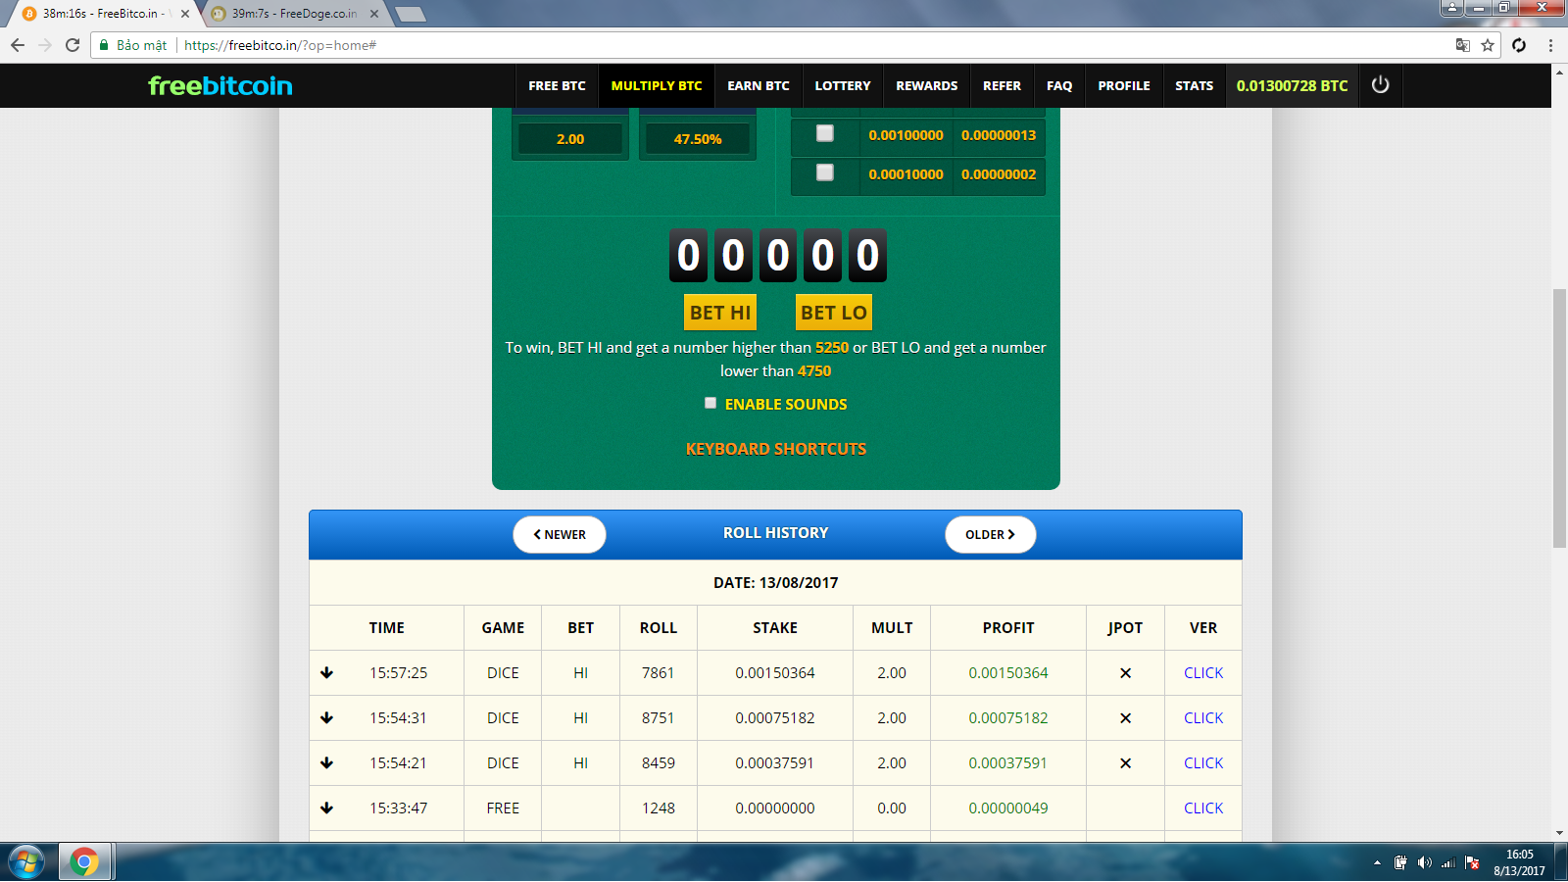Show hidden system tray icons
This screenshot has height=882, width=1568.
[1377, 863]
